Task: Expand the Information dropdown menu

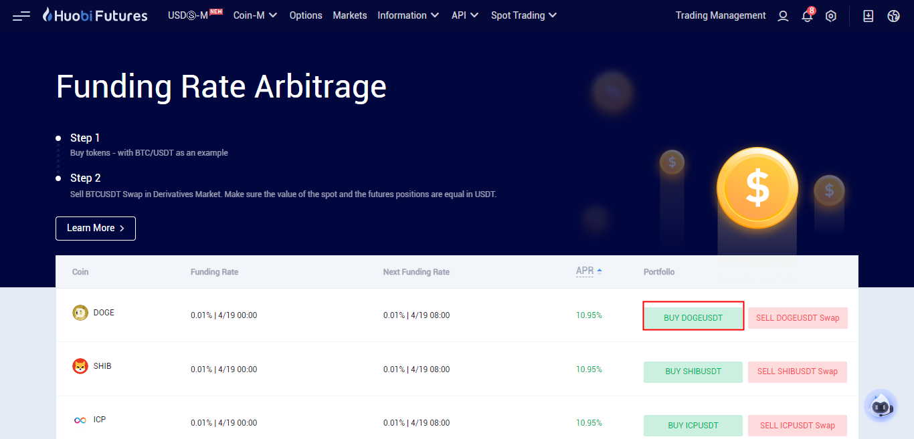Action: pos(408,15)
